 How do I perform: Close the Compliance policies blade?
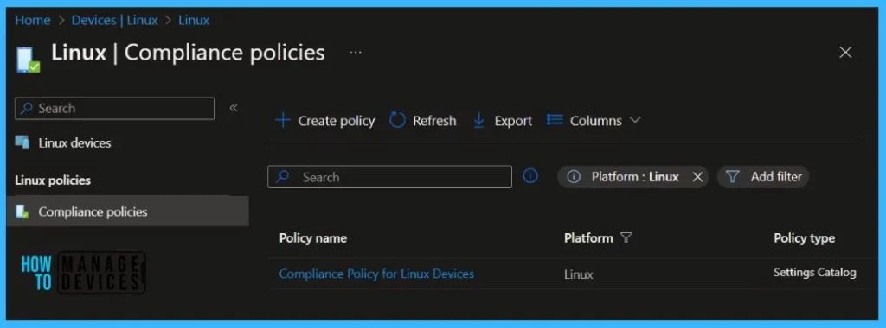tap(845, 53)
